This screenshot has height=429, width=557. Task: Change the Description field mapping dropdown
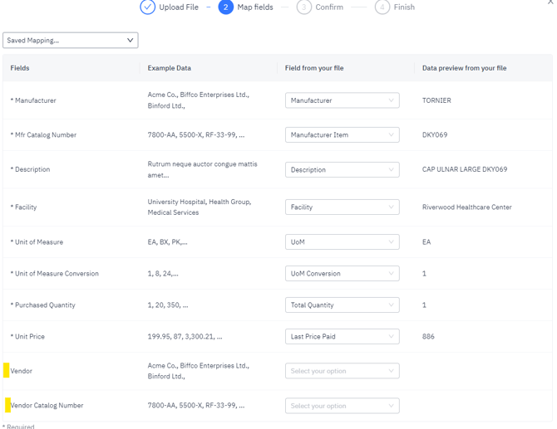pyautogui.click(x=342, y=169)
